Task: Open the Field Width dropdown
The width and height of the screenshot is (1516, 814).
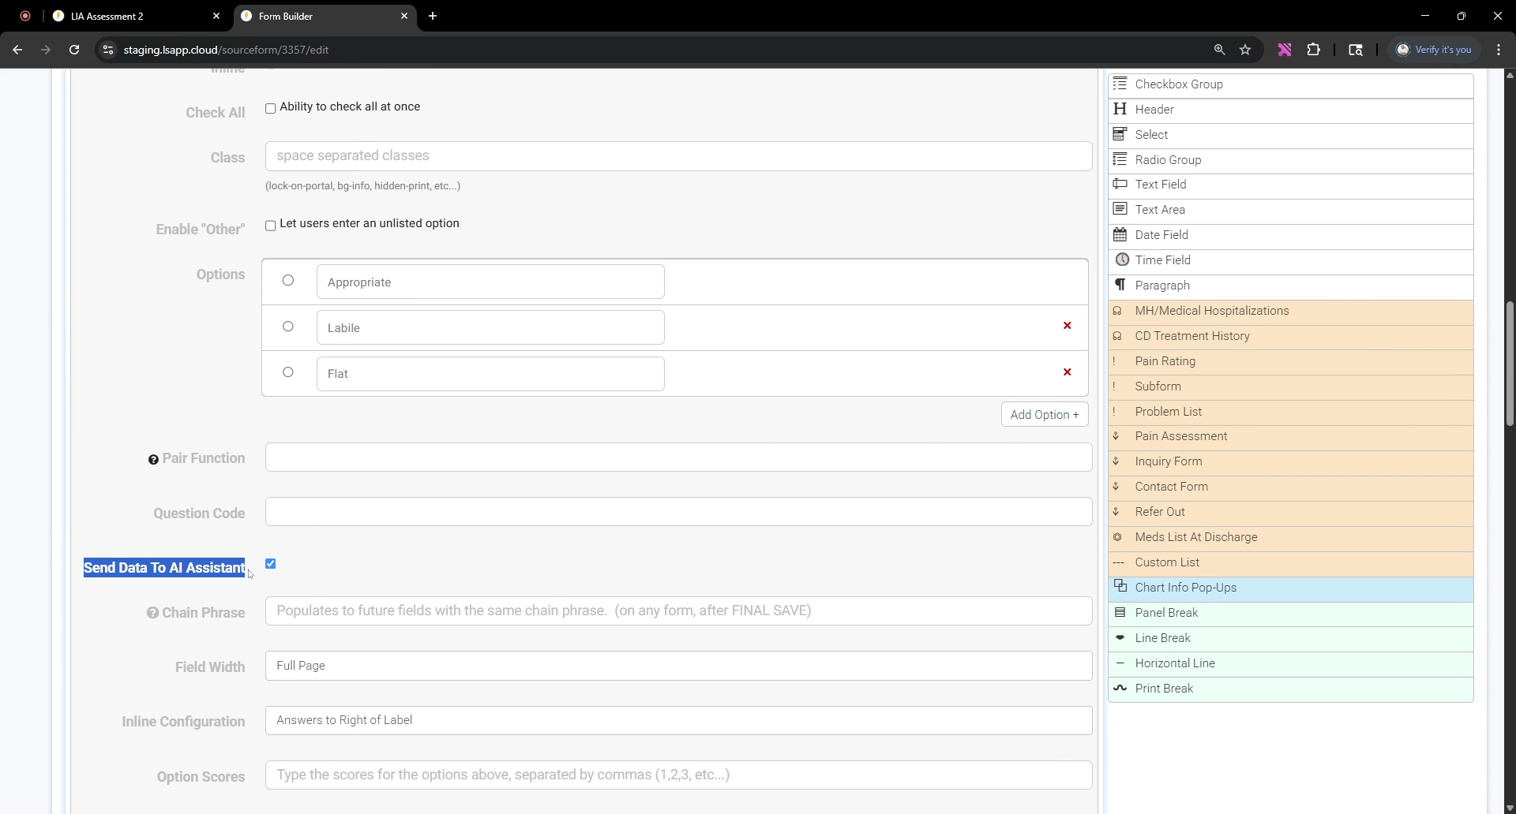Action: [x=678, y=666]
